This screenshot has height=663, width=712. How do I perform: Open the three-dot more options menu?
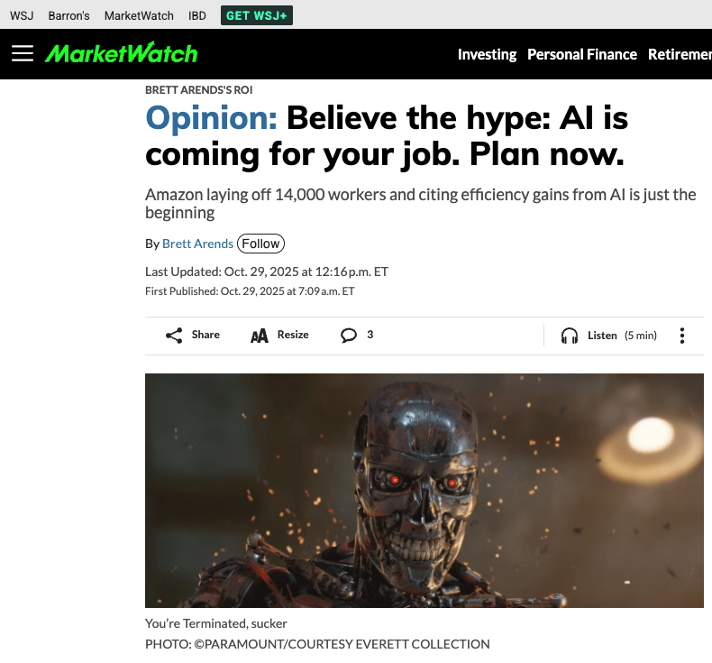tap(682, 336)
